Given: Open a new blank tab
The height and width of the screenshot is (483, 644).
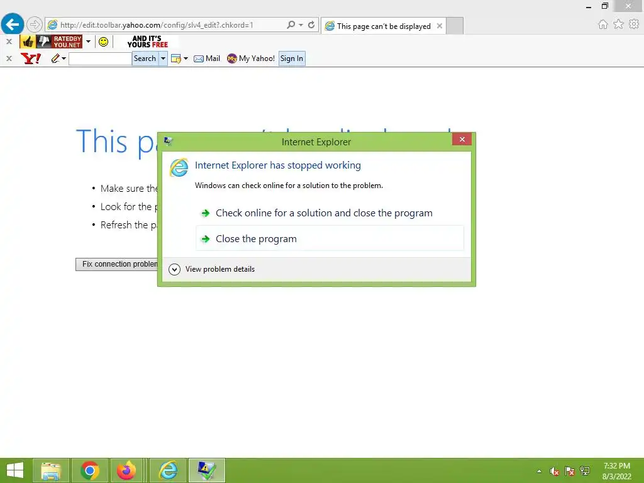Looking at the screenshot, I should (x=455, y=26).
